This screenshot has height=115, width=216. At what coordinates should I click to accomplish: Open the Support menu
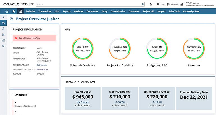tap(161, 11)
